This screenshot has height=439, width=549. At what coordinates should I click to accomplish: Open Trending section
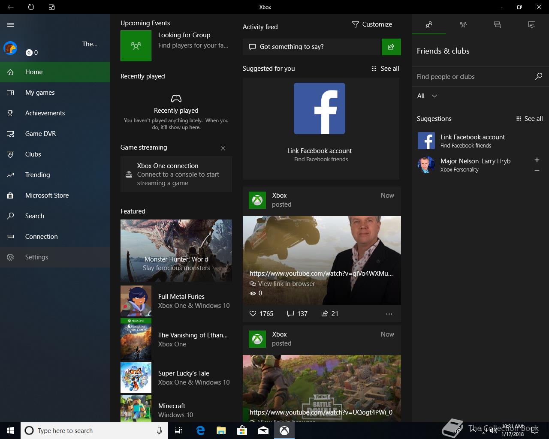click(55, 175)
